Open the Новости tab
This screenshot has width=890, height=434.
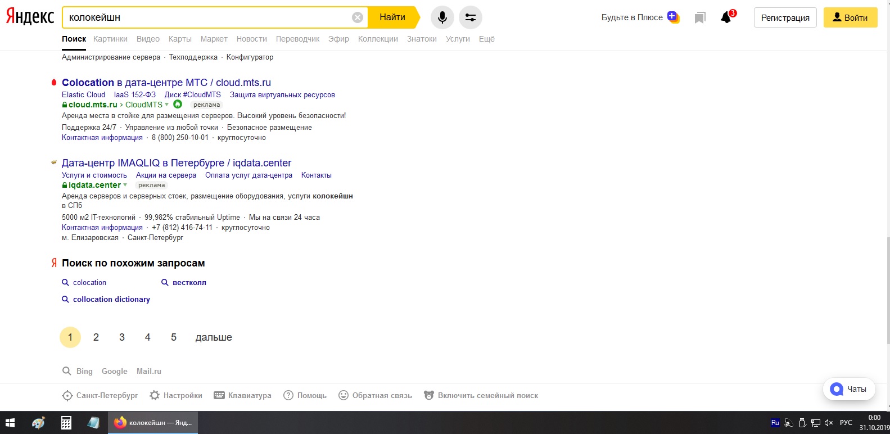[x=252, y=39]
